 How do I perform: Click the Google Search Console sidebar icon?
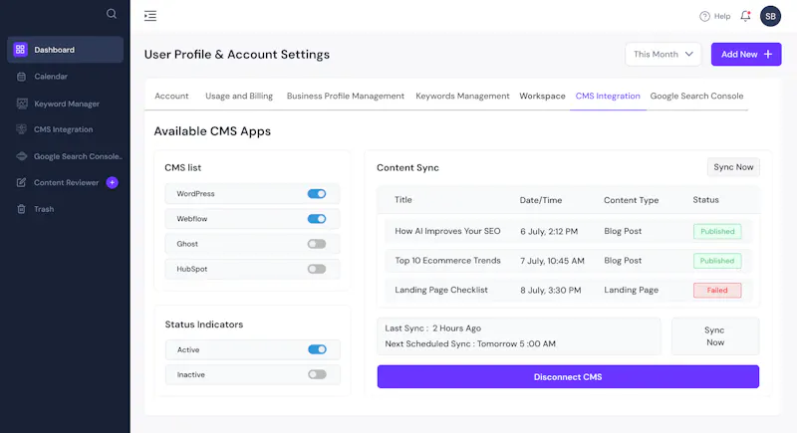(x=21, y=156)
